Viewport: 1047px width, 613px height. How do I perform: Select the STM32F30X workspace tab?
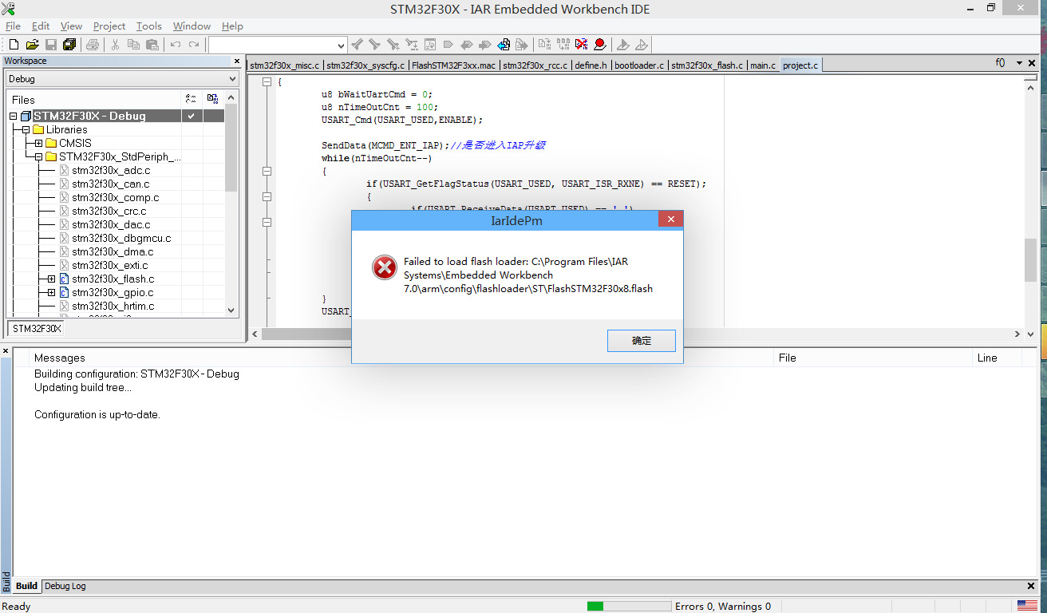coord(36,328)
